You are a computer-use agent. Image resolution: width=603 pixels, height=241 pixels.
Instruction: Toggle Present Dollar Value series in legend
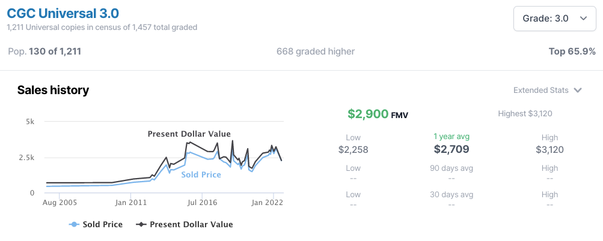[x=184, y=224]
